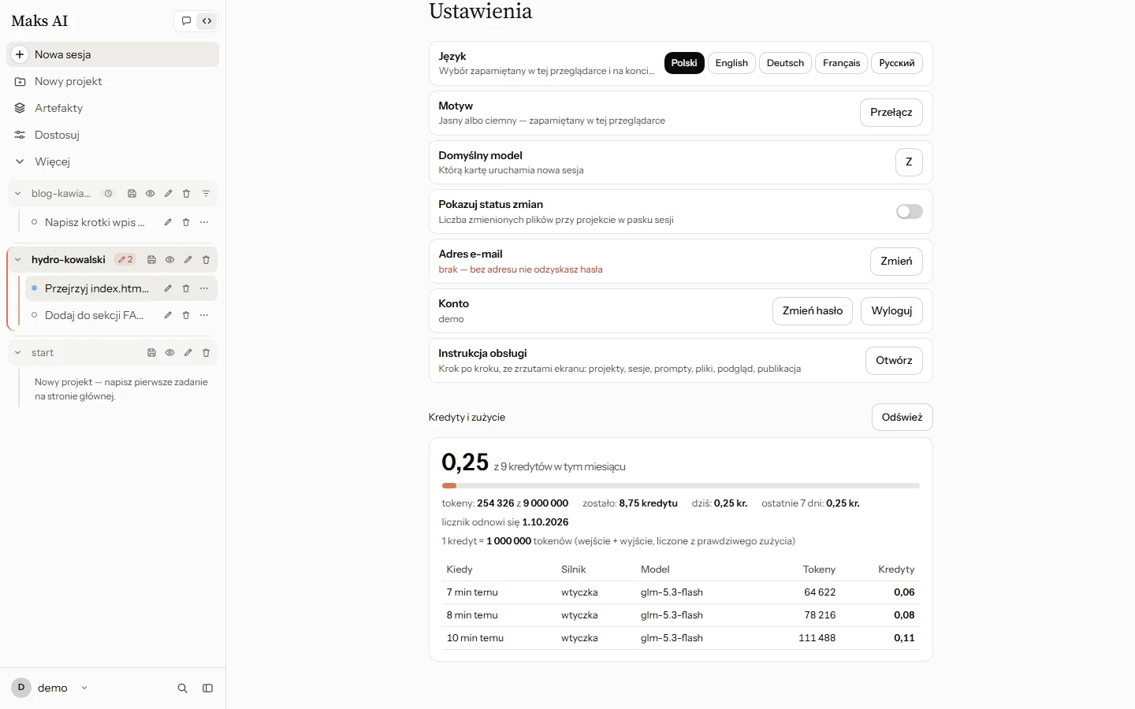Toggle preview eye for start project

tap(169, 353)
